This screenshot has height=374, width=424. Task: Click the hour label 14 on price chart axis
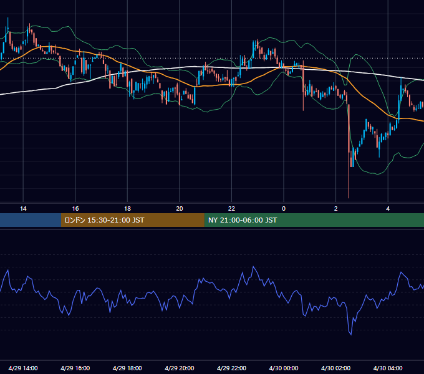pyautogui.click(x=23, y=209)
